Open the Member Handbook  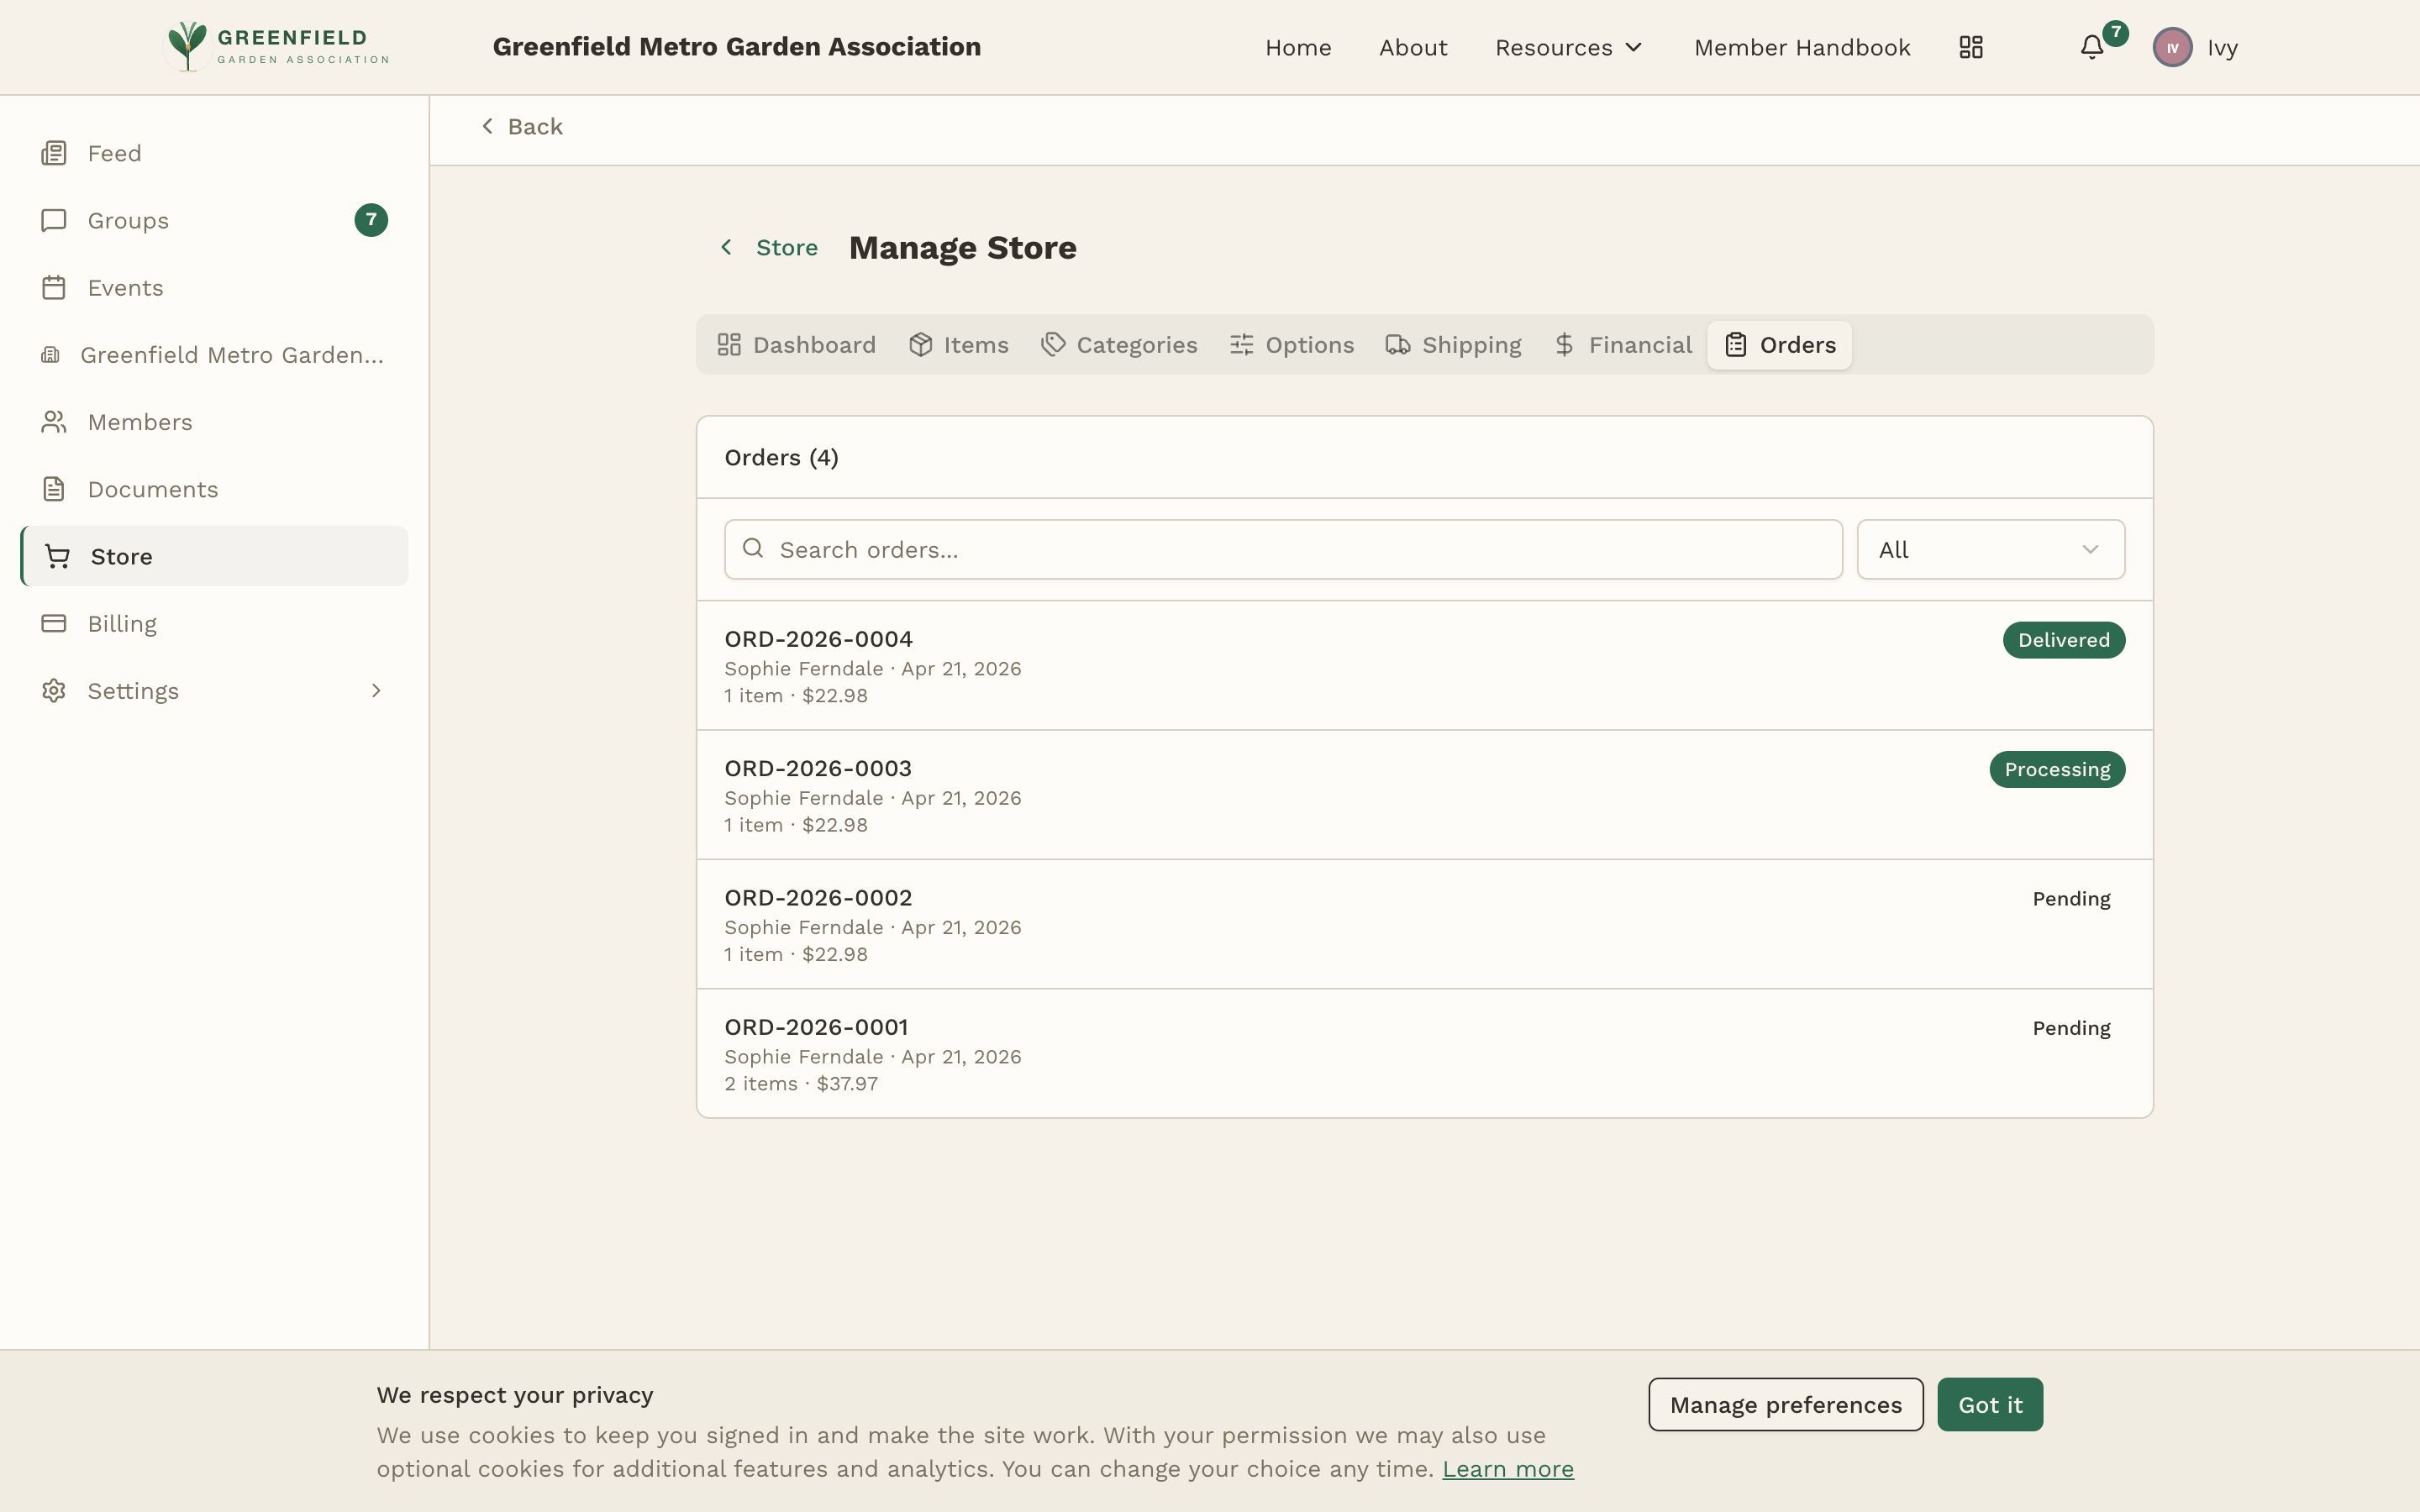pos(1802,47)
